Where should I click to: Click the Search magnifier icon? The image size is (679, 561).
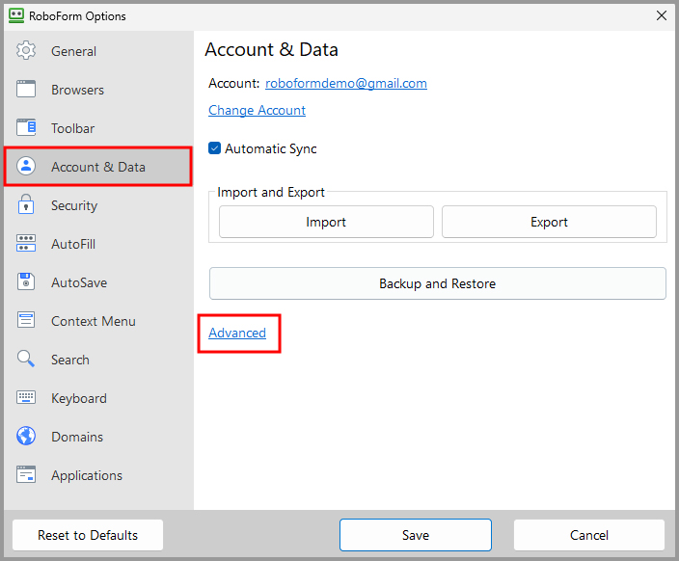[x=26, y=359]
